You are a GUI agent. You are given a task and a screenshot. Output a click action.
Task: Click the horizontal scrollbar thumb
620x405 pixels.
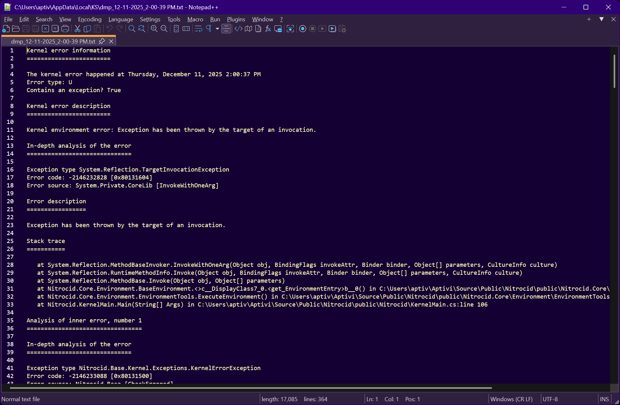pyautogui.click(x=251, y=388)
